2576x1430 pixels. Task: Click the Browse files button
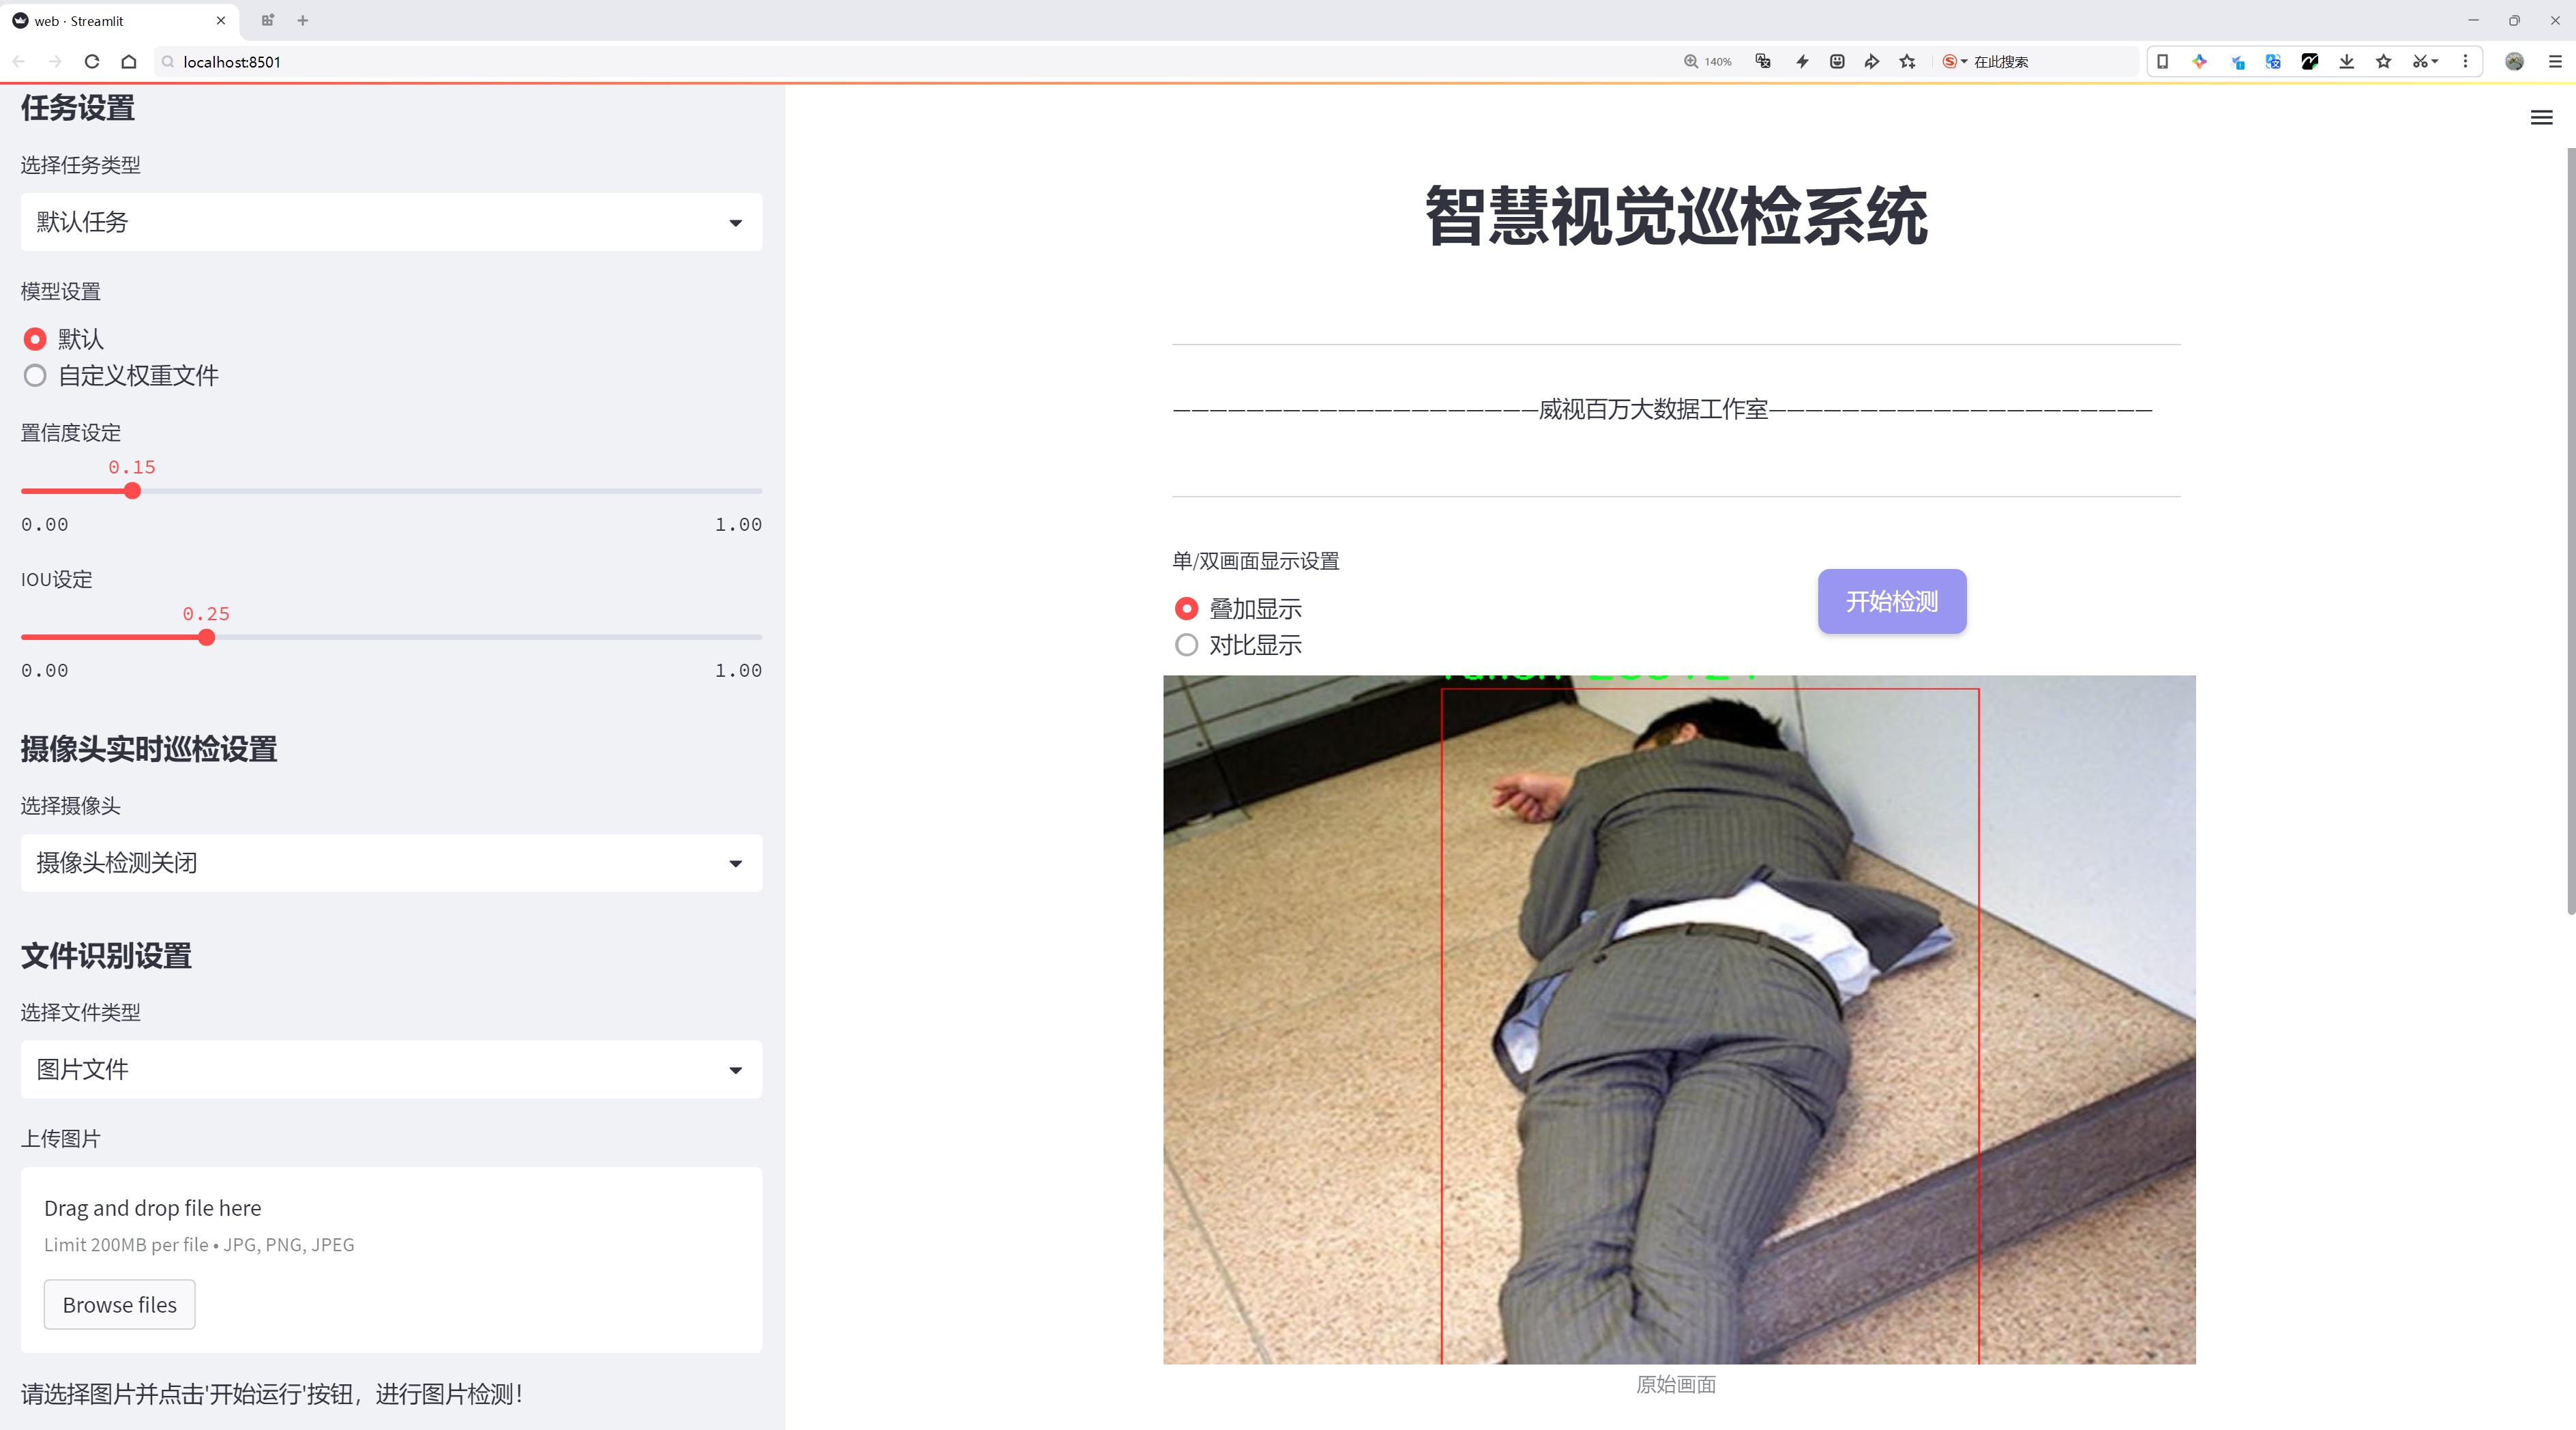(119, 1305)
